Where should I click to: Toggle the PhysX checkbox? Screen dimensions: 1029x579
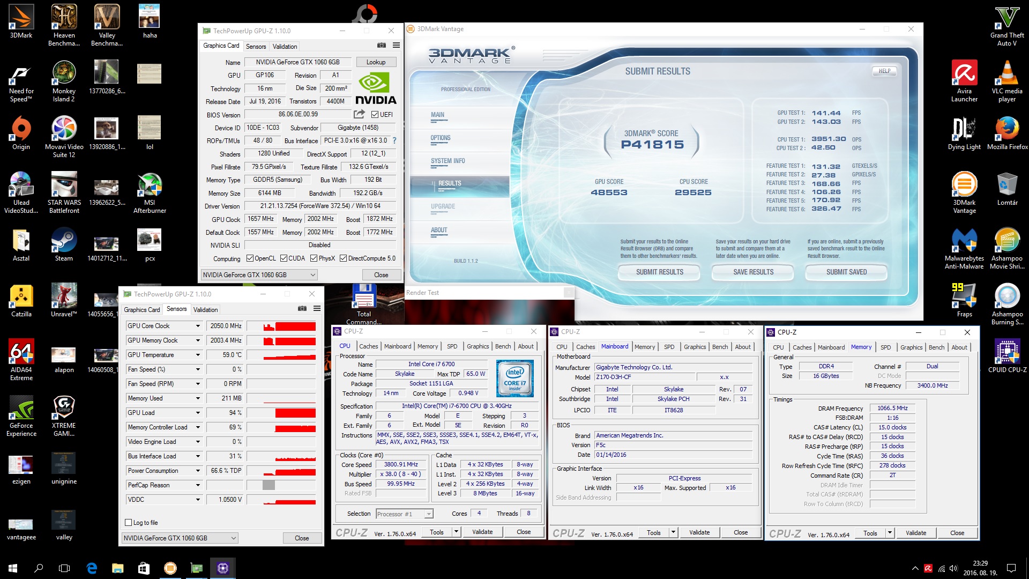tap(314, 258)
